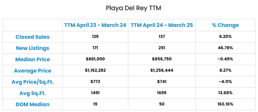Click the 46.78% New Listings change cell
The image size is (258, 112).
(225, 48)
